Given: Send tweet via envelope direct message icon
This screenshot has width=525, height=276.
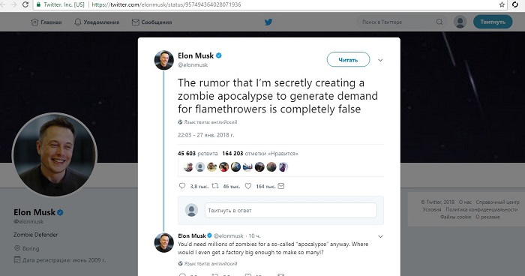Looking at the screenshot, I should (281, 186).
